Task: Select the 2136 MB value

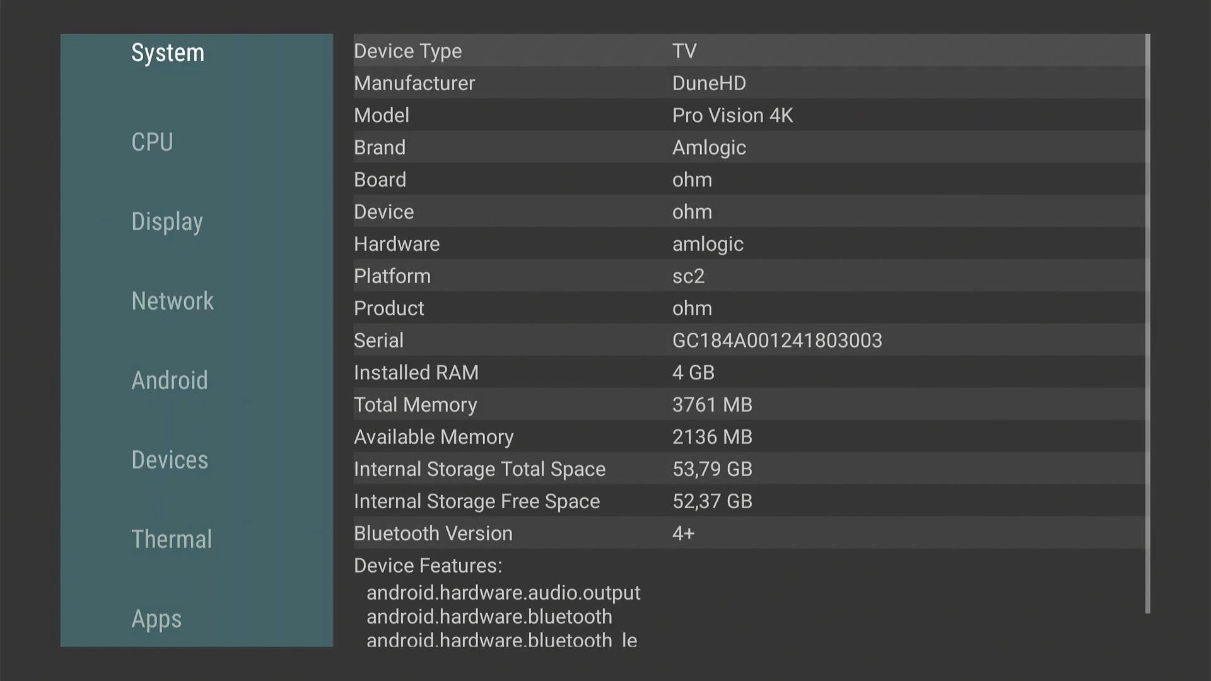Action: pos(712,437)
